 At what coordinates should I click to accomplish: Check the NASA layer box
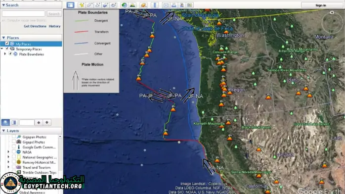pyautogui.click(x=14, y=152)
